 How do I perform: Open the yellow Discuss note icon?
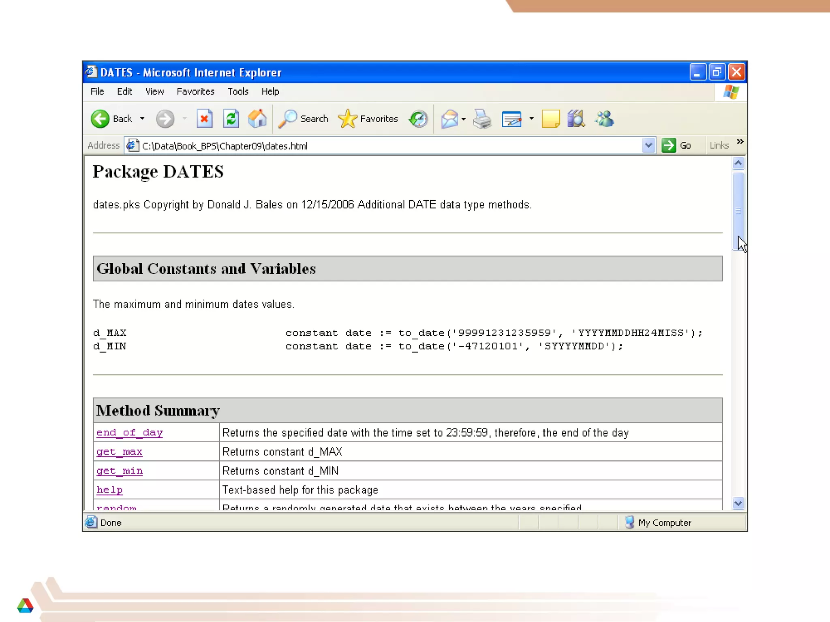(x=550, y=119)
